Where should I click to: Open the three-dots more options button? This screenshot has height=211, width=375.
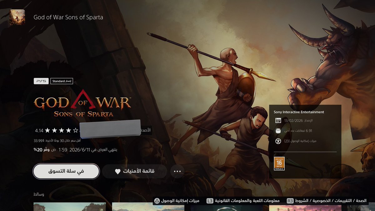coord(177,171)
